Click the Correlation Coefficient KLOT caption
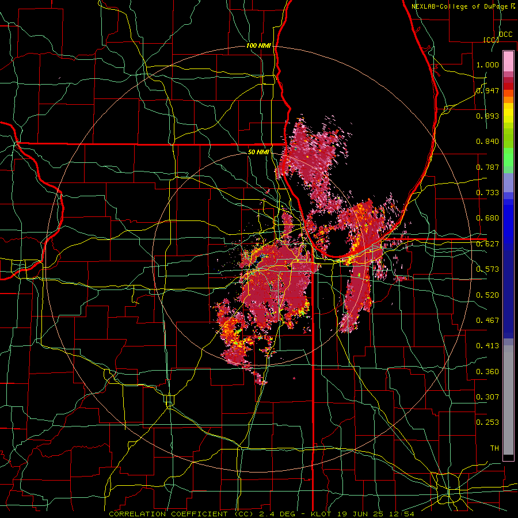Viewport: 518px width, 518px height. point(261,514)
